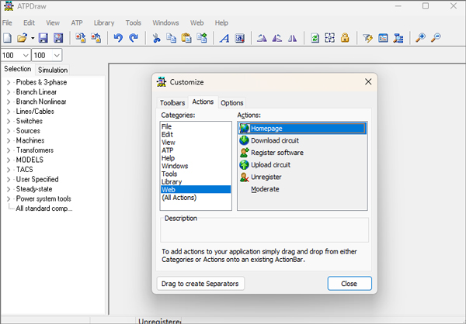Open the first 100 zoom dropdown
This screenshot has width=466, height=324.
tap(24, 55)
